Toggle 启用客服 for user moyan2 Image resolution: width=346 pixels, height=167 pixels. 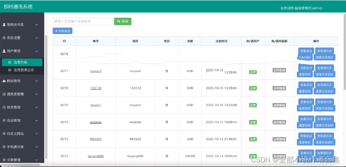click(279, 70)
